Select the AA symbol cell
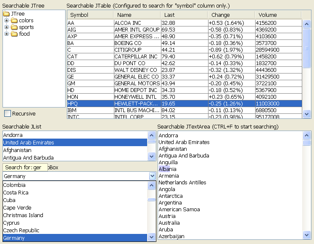This screenshot has width=314, height=244. 90,23
